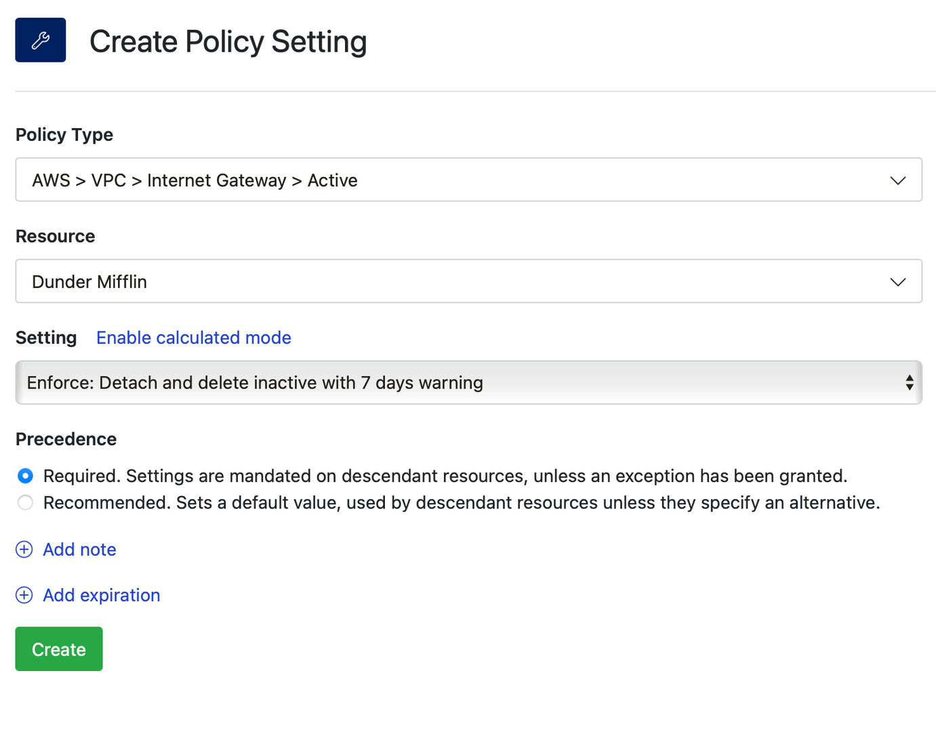Click the wrench policy icon in header
936x732 pixels.
41,40
